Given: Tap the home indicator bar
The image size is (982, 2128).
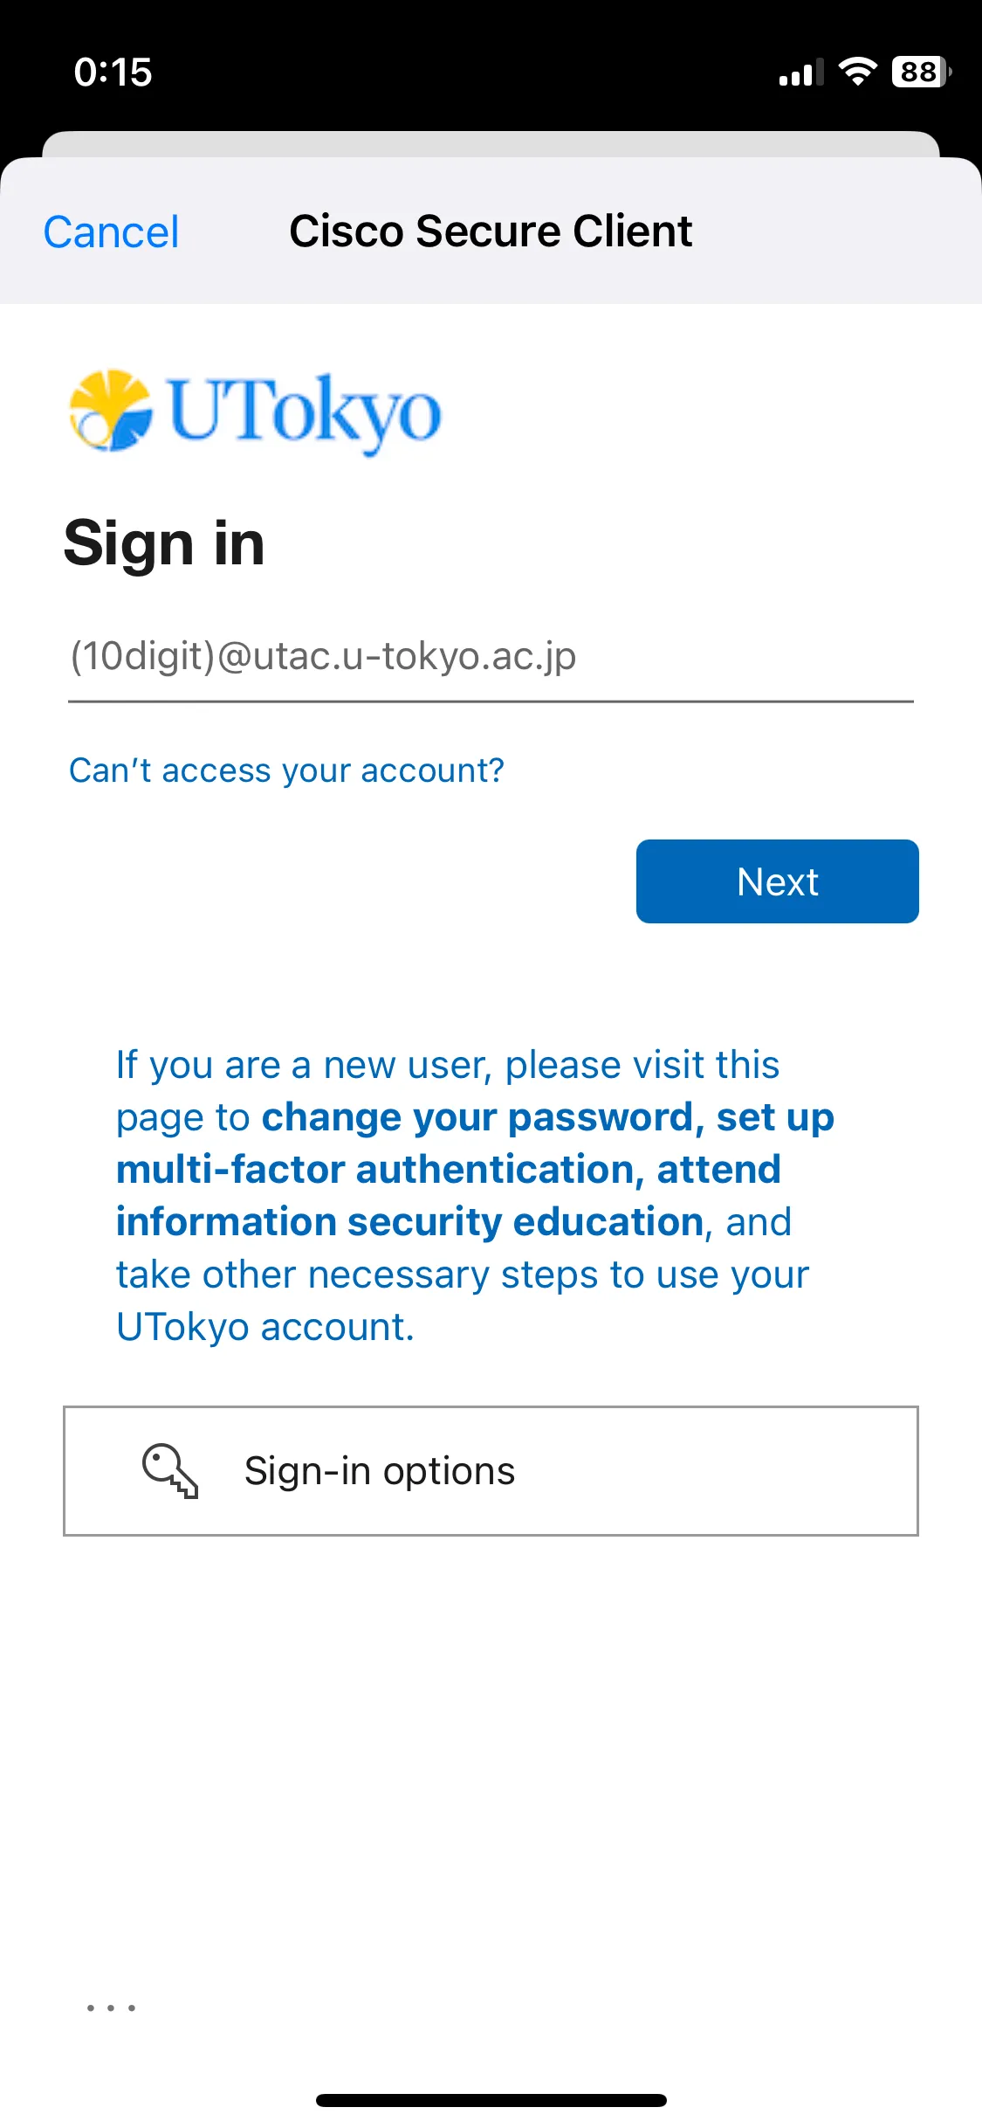Looking at the screenshot, I should click(x=491, y=2100).
